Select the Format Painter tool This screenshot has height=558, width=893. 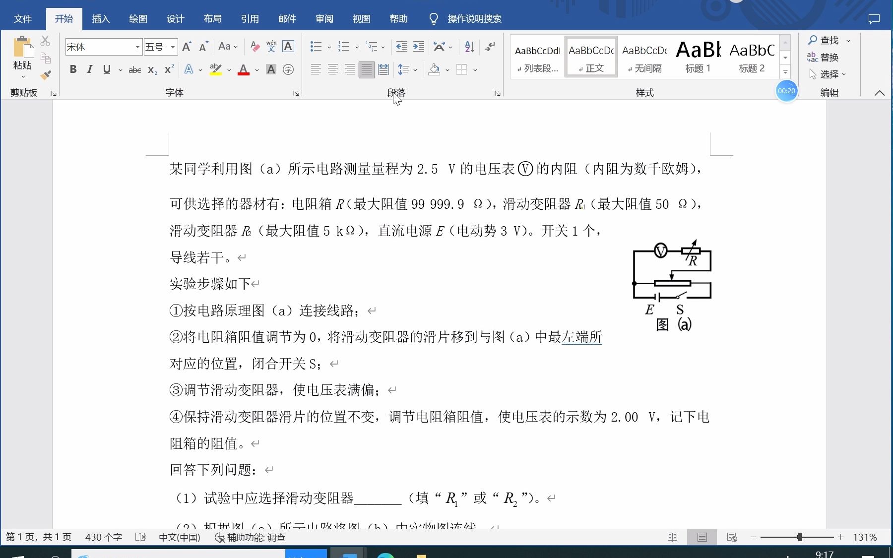(x=46, y=75)
